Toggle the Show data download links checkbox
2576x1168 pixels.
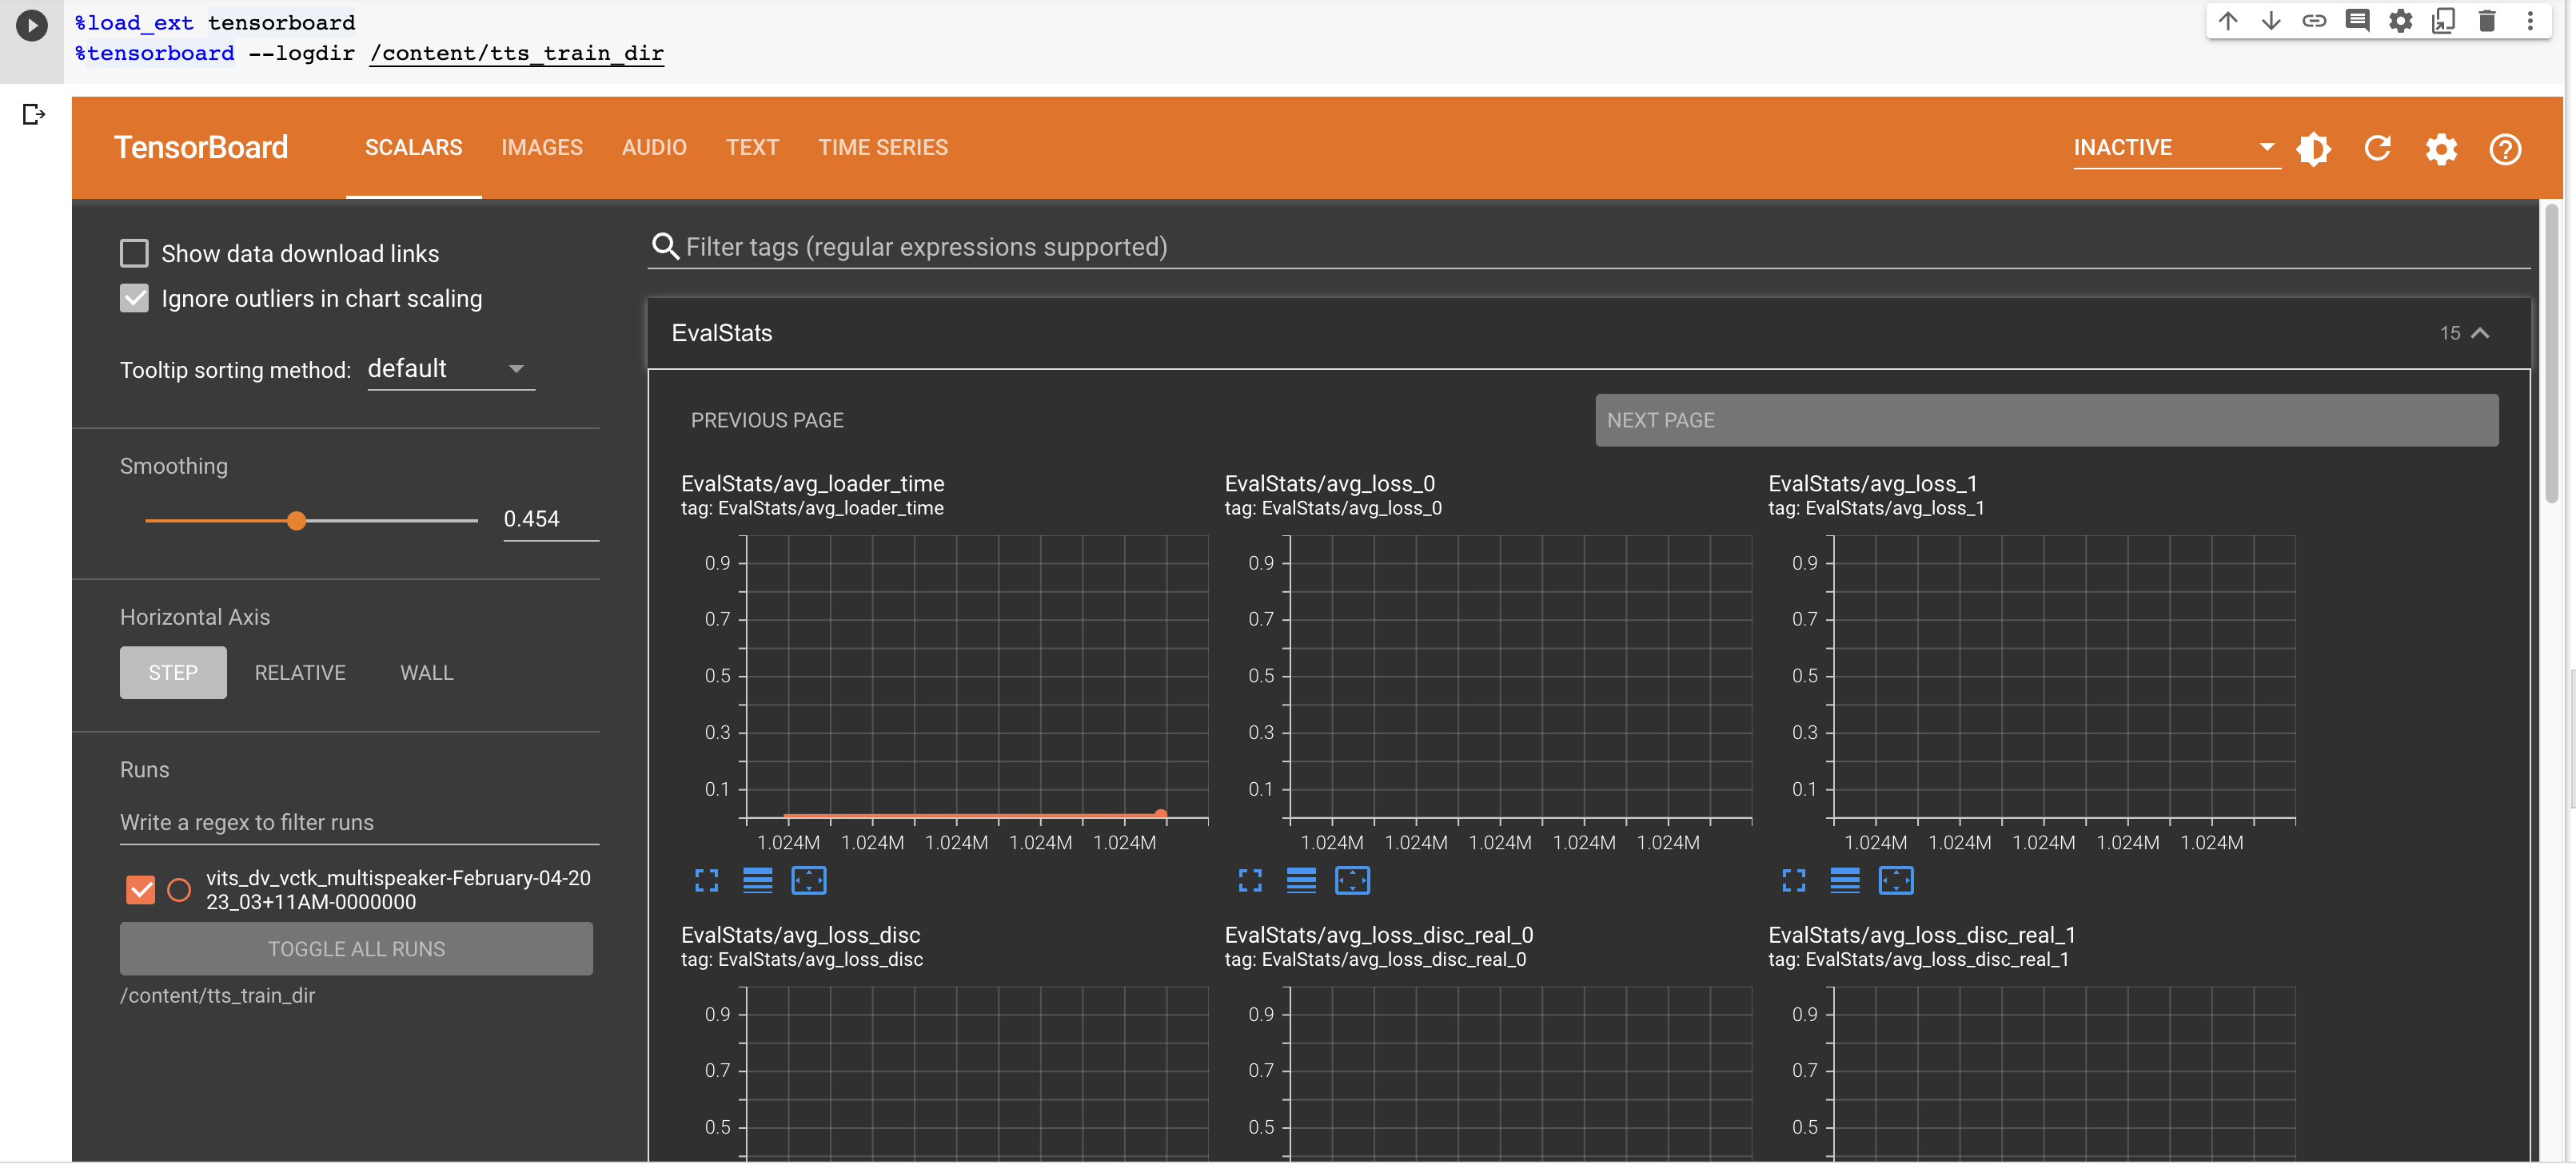tap(131, 253)
